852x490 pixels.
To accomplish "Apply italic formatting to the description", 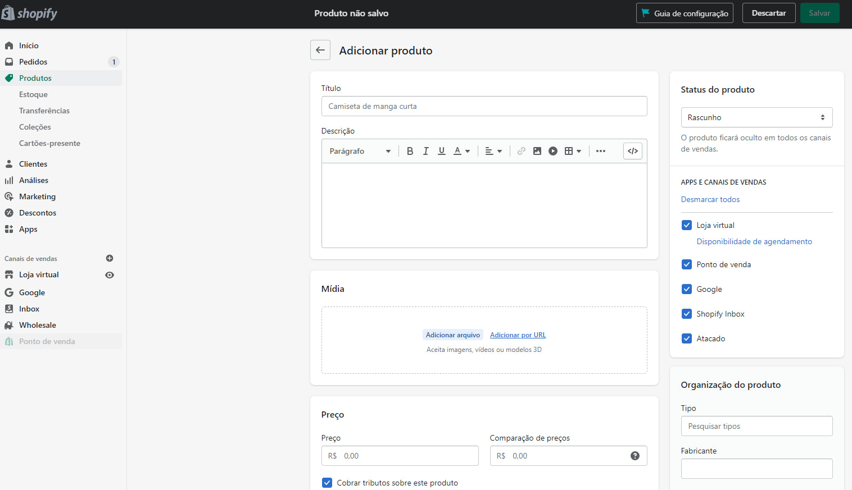I will pyautogui.click(x=425, y=150).
